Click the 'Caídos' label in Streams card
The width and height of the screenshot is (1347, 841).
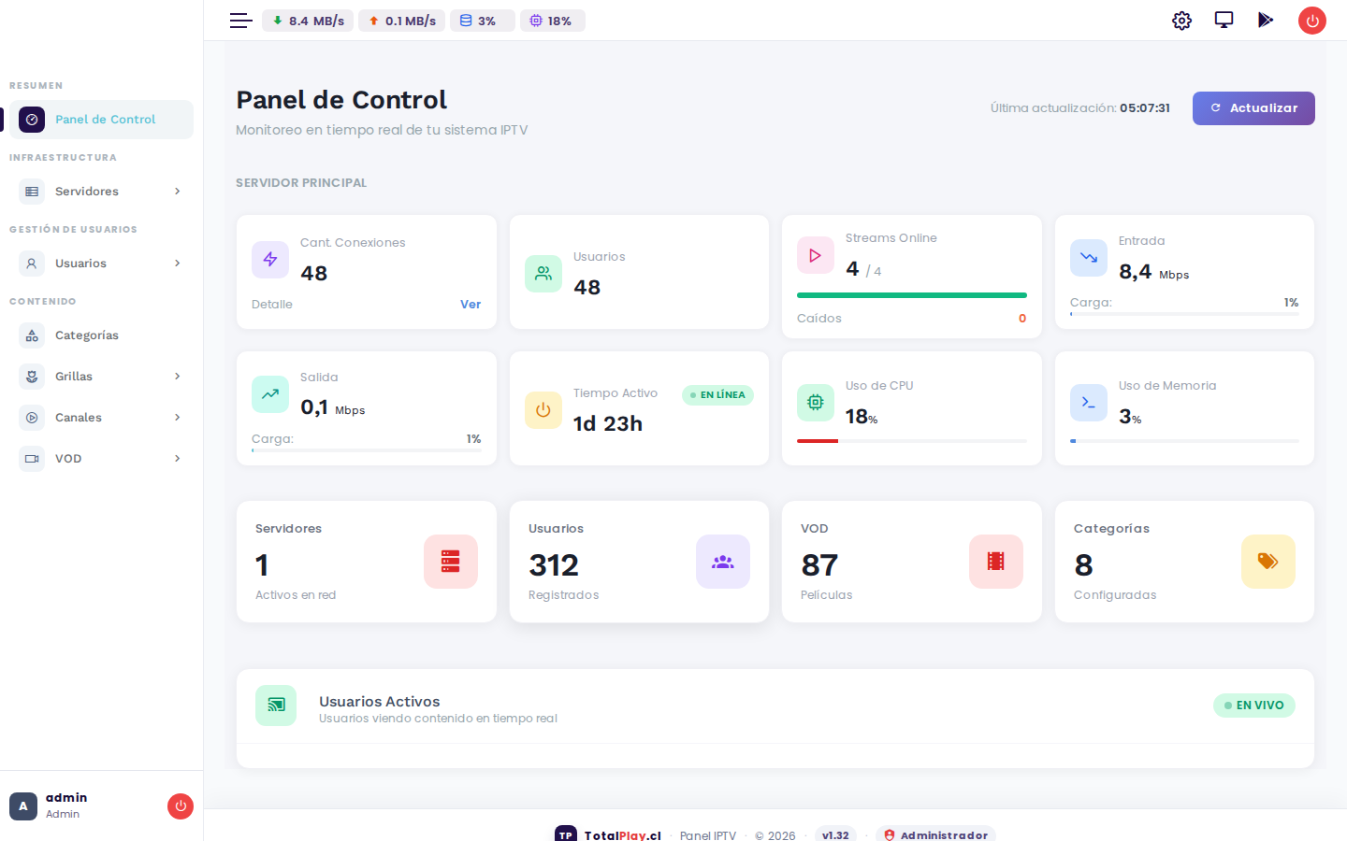coord(819,319)
